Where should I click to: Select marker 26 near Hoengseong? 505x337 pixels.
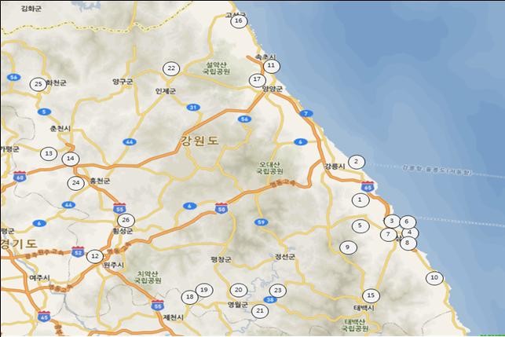pos(126,221)
